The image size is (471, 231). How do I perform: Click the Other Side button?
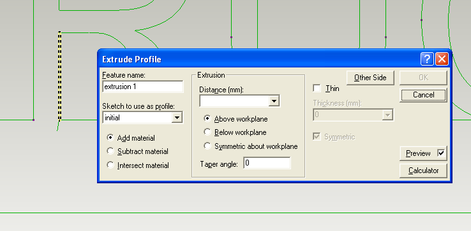tap(370, 78)
